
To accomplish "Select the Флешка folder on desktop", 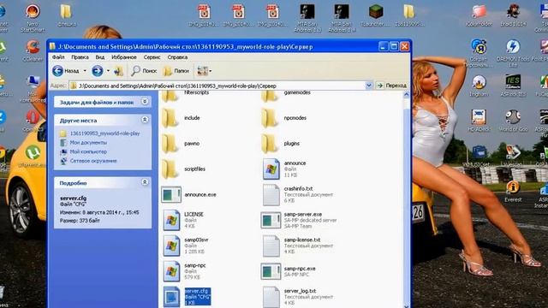I will coord(66,15).
